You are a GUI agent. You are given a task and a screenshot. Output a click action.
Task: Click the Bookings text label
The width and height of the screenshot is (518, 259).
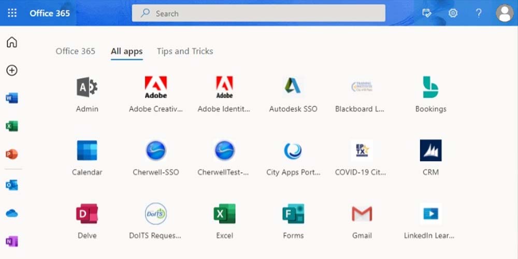(x=430, y=109)
